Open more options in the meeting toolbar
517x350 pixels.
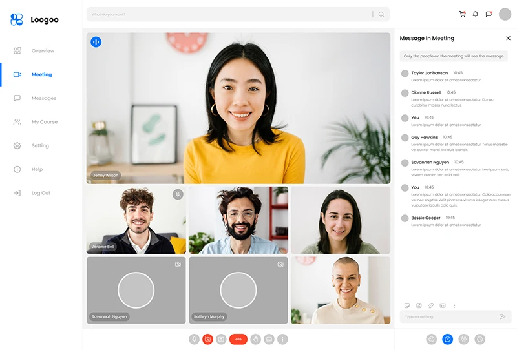[282, 339]
